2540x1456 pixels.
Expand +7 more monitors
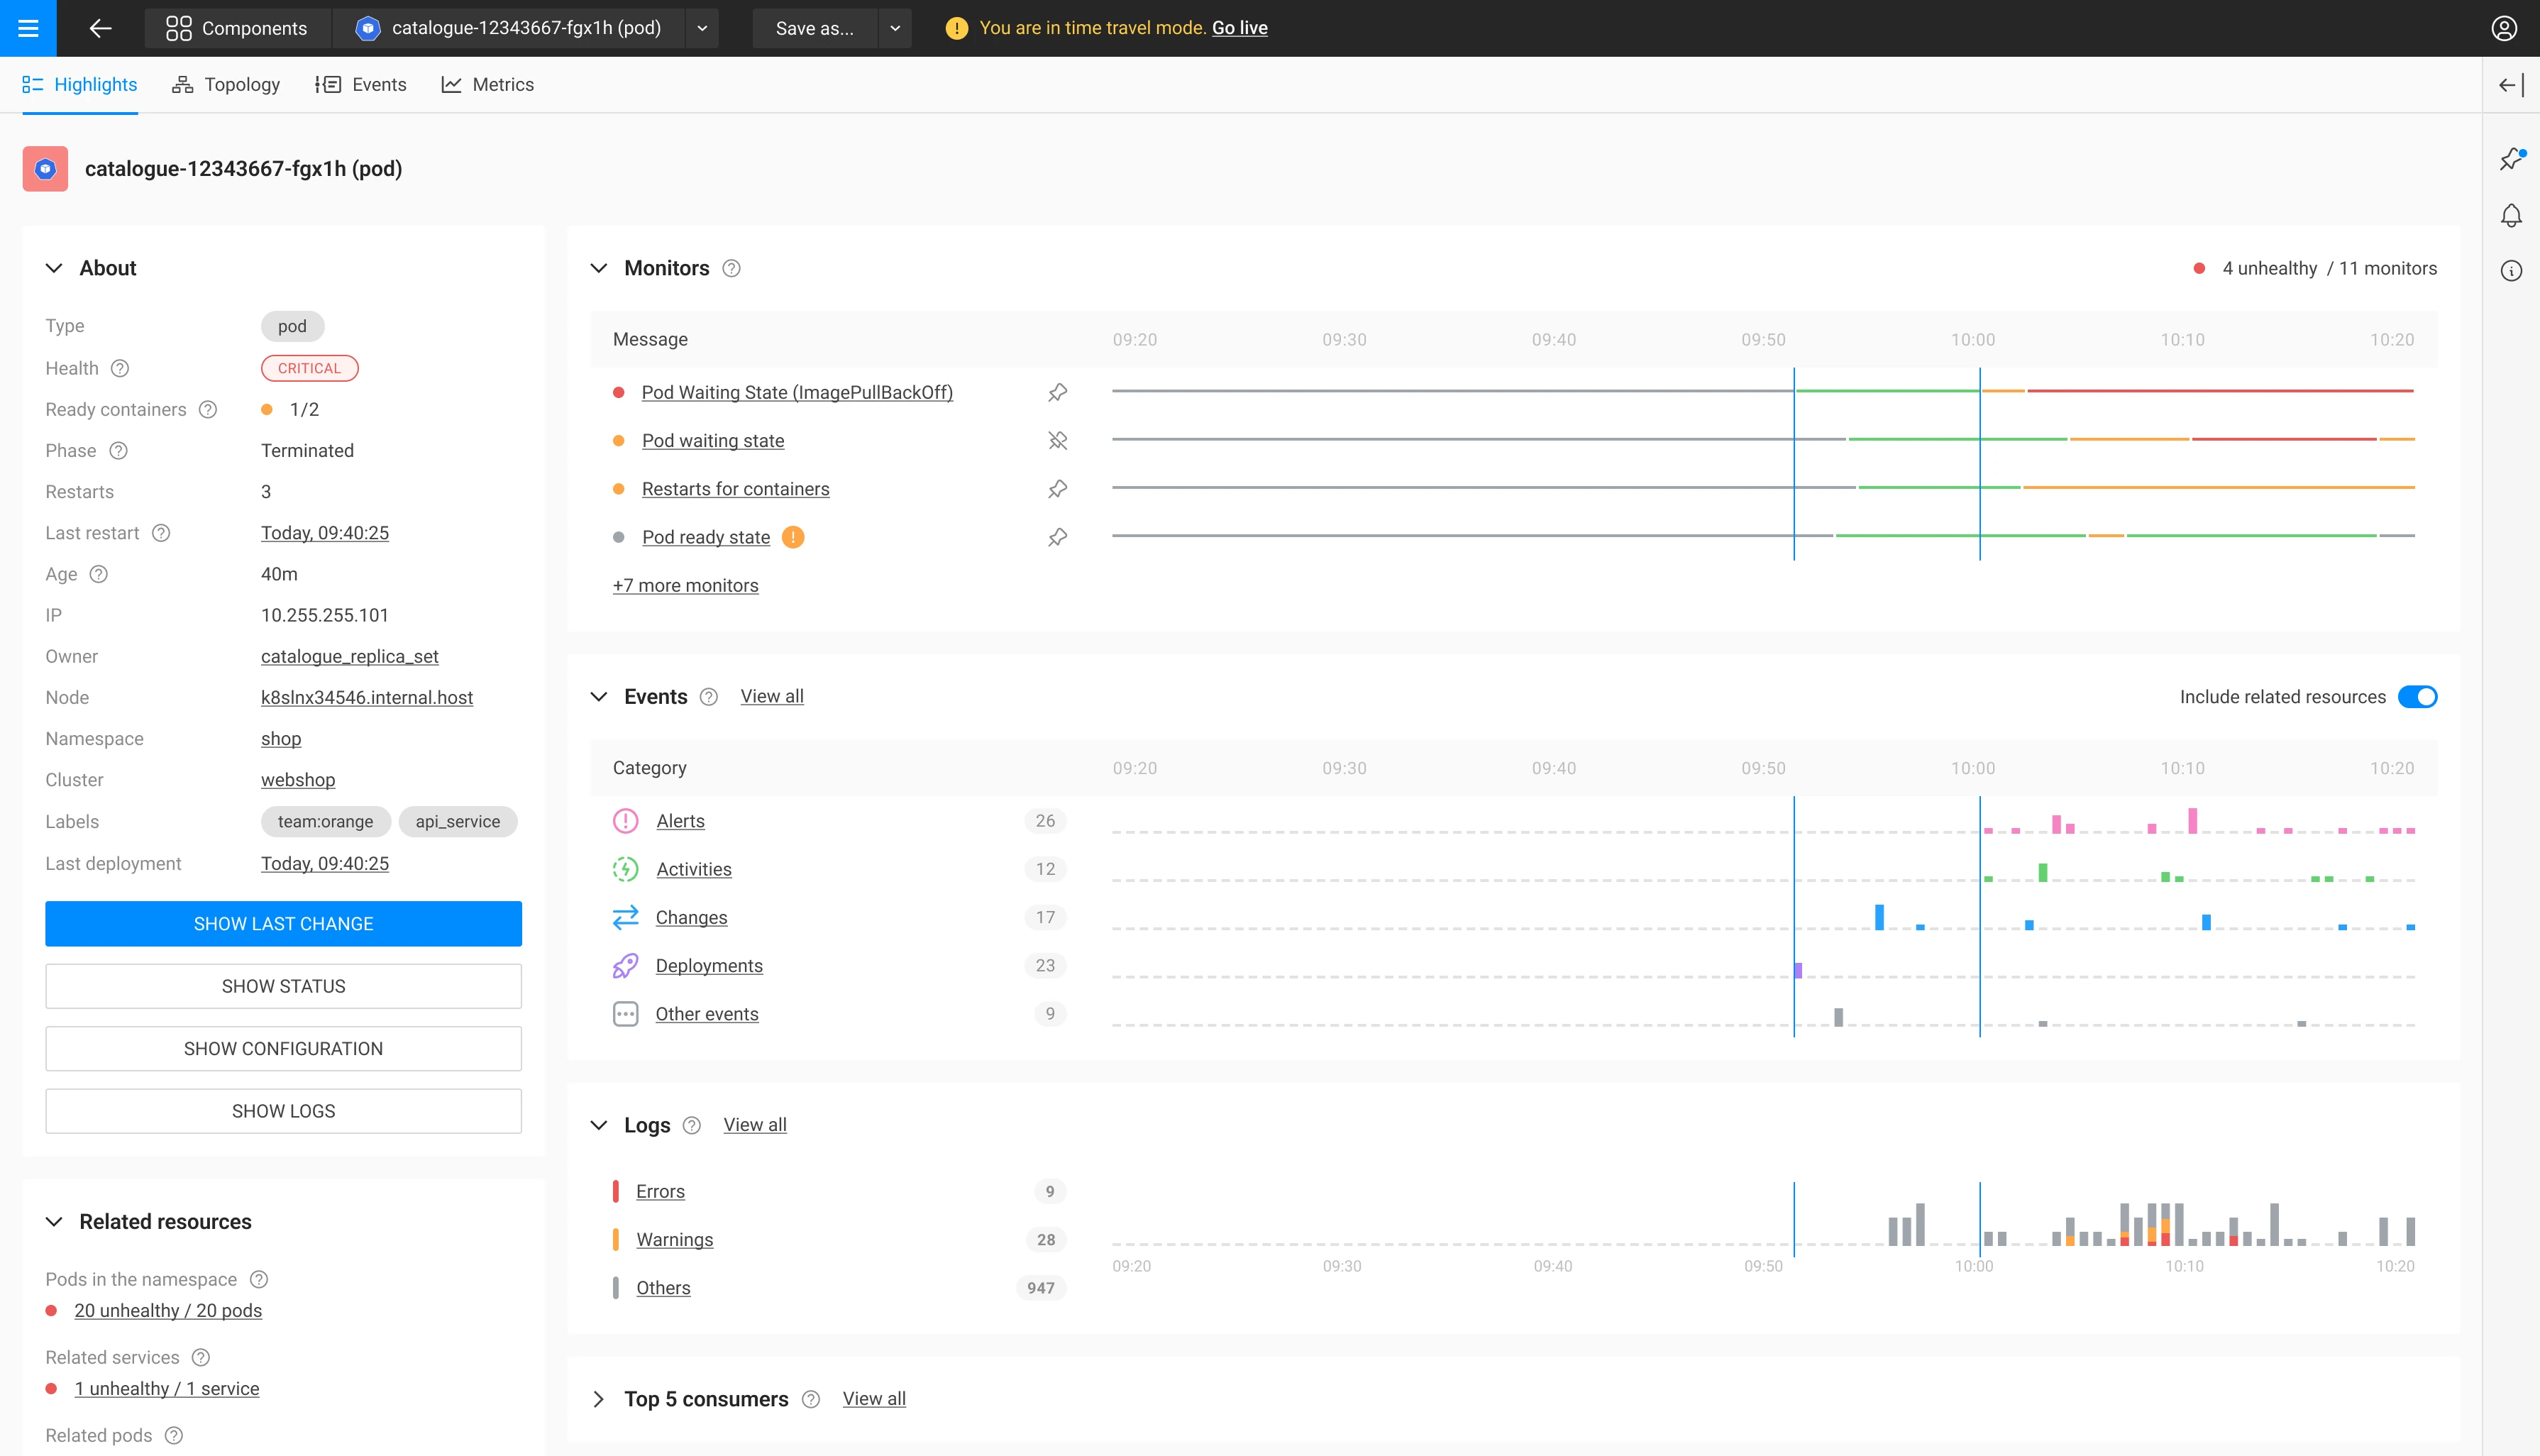686,585
